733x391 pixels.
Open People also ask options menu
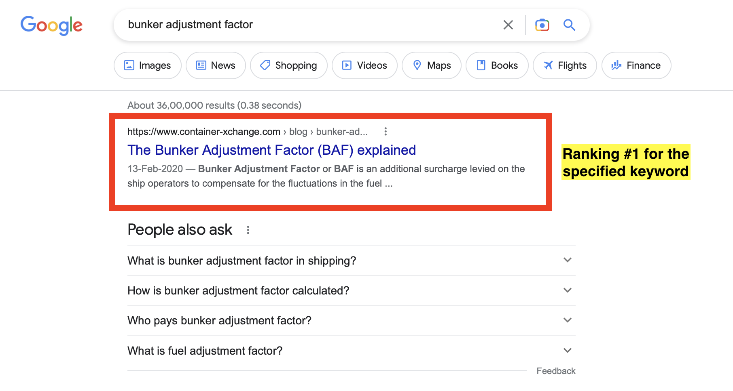point(248,230)
